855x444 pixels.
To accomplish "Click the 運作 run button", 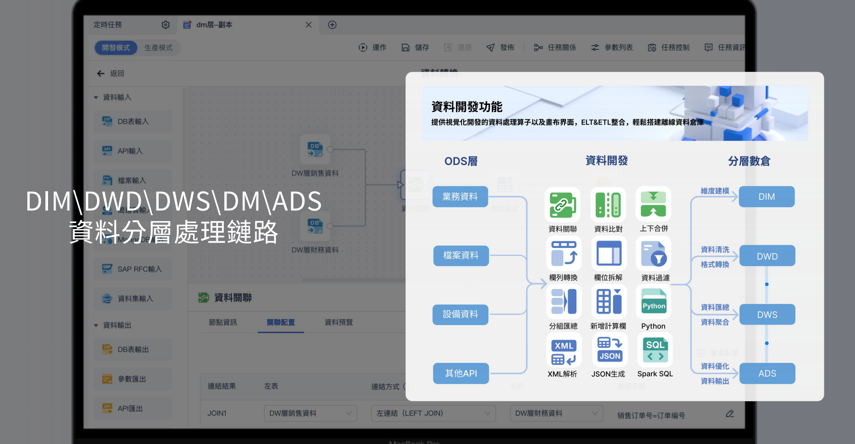I will pos(372,48).
